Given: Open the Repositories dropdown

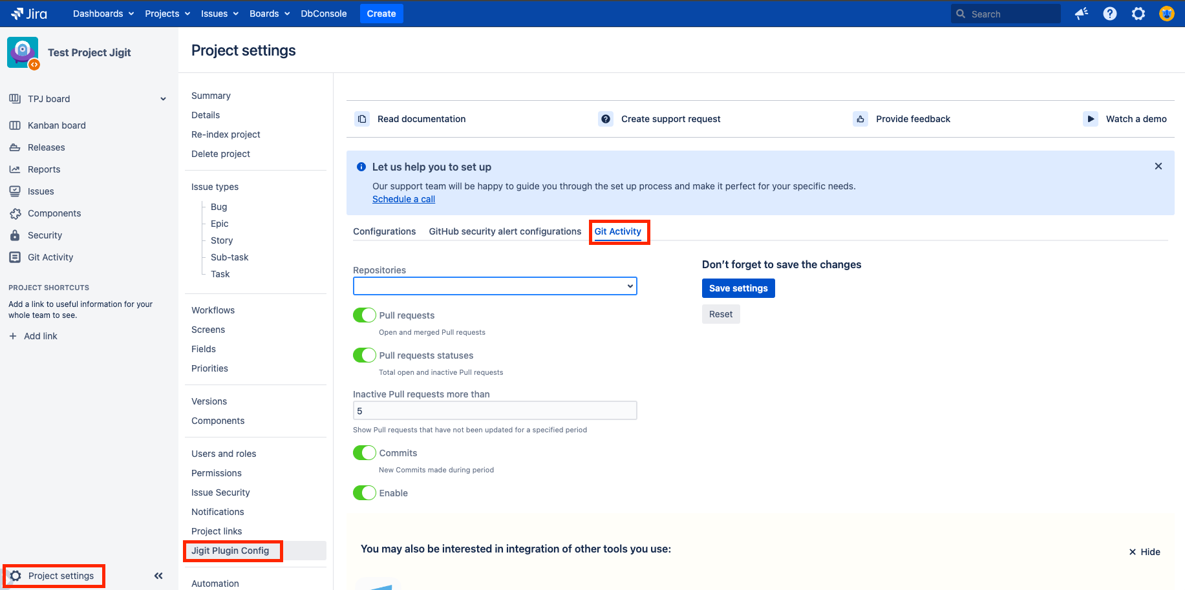Looking at the screenshot, I should tap(495, 286).
